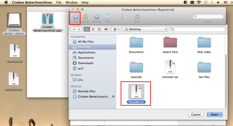Select the help video folder
The image size is (233, 126).
click(x=204, y=45)
